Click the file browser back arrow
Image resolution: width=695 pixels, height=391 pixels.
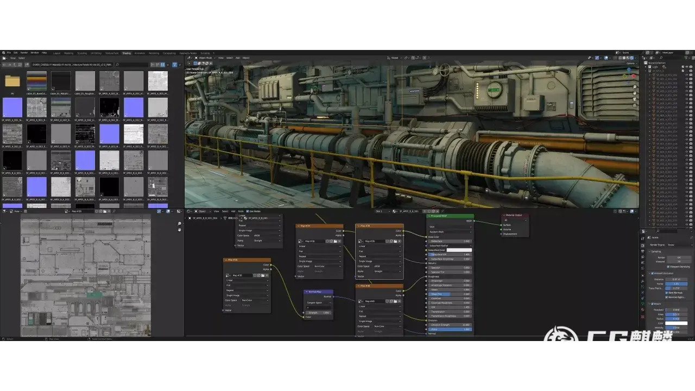pyautogui.click(x=4, y=65)
